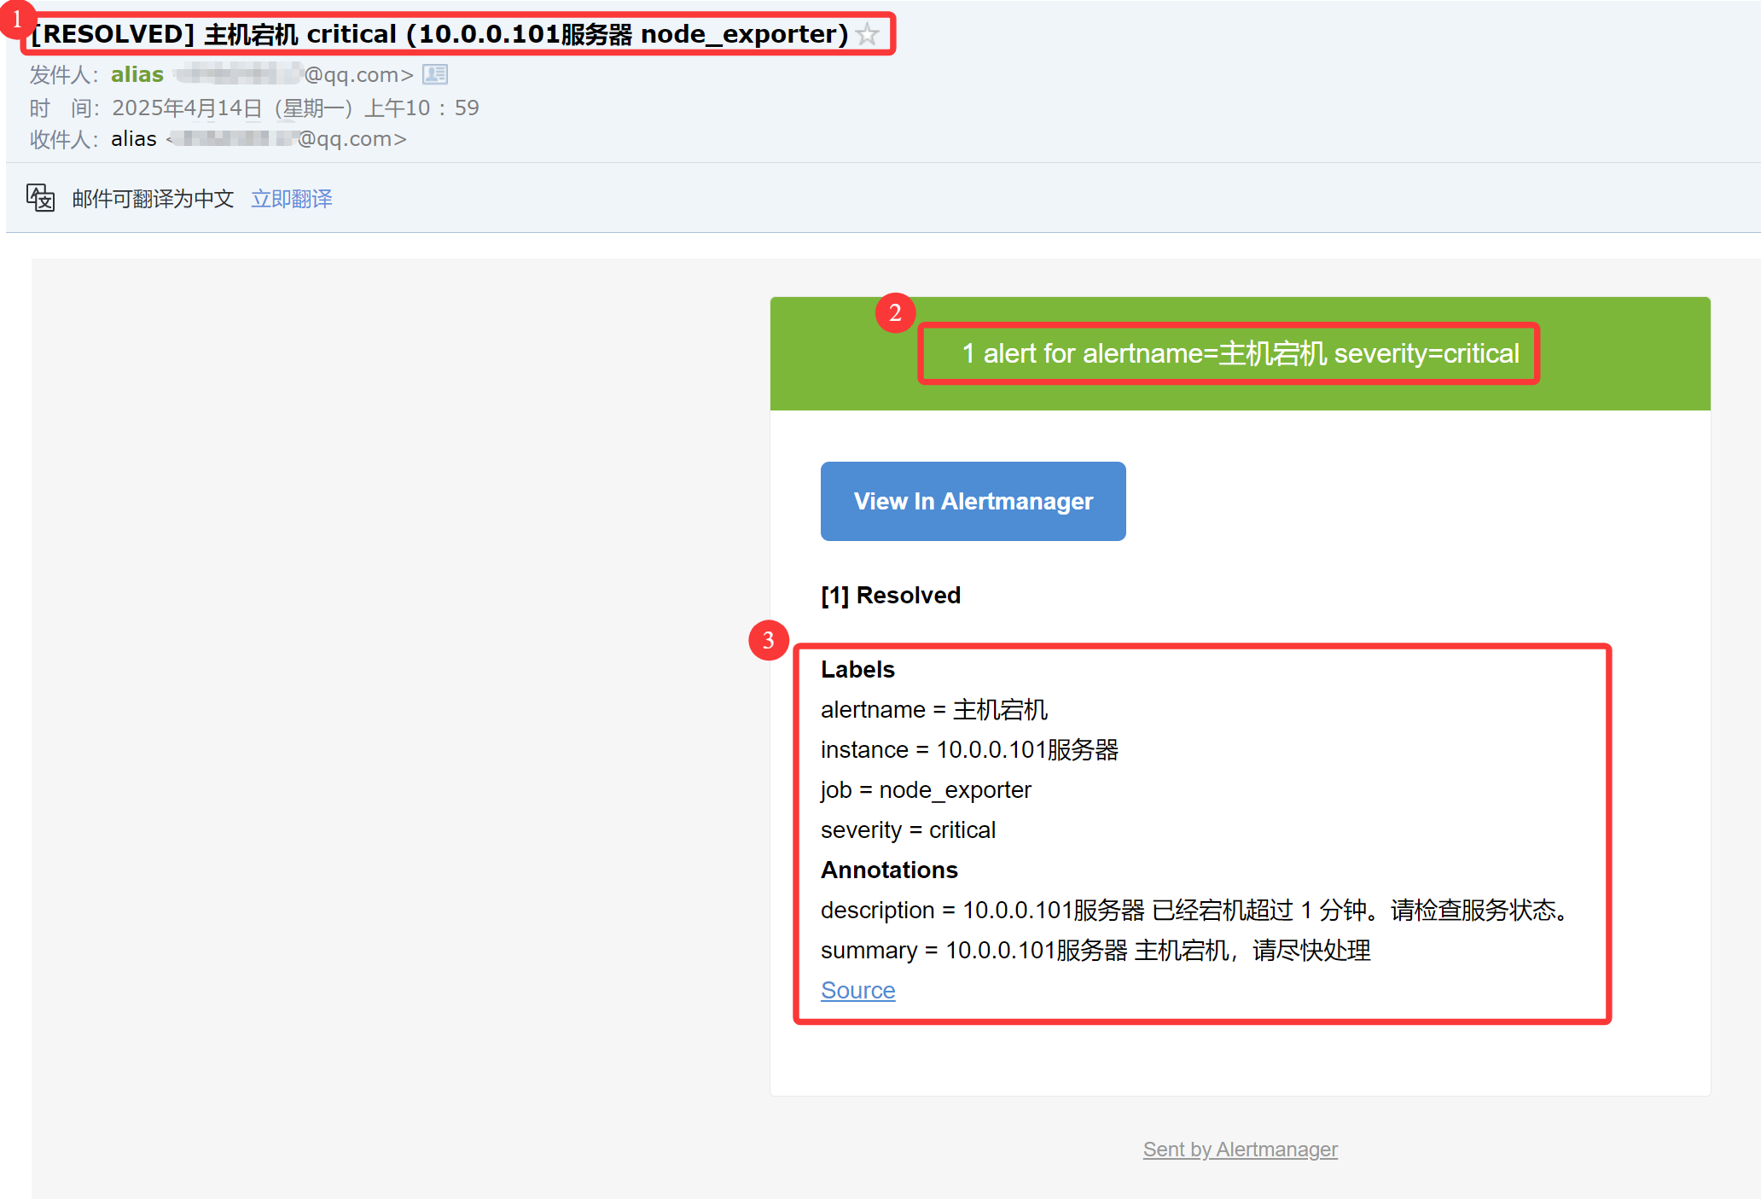Click the RESOLVED email subject line
The height and width of the screenshot is (1199, 1761).
pyautogui.click(x=439, y=34)
